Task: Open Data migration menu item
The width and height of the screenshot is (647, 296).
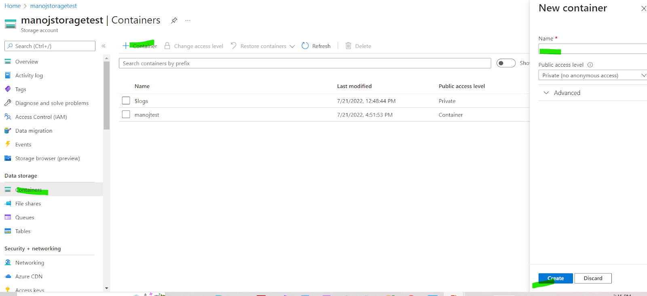Action: tap(34, 131)
